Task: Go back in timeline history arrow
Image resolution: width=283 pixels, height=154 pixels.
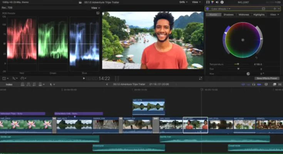Action: coord(107,84)
